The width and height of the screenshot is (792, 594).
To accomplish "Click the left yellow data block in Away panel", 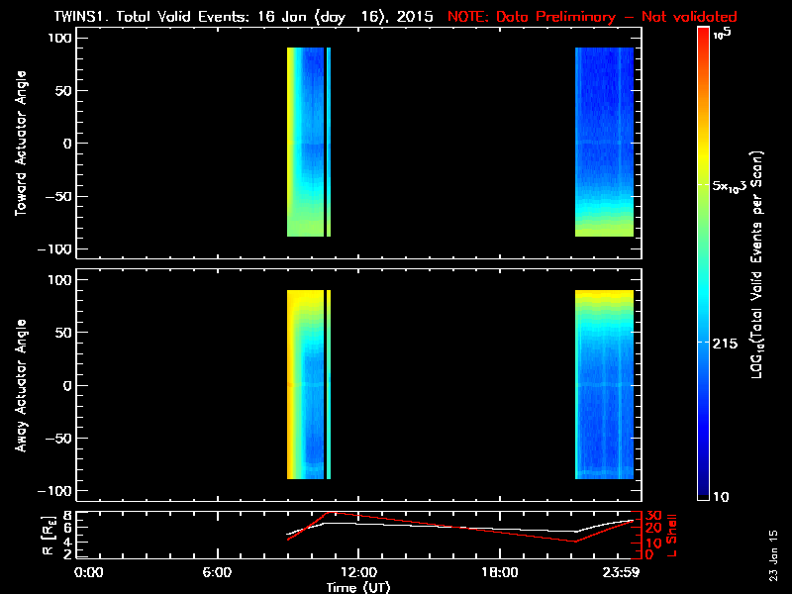I will (x=297, y=385).
